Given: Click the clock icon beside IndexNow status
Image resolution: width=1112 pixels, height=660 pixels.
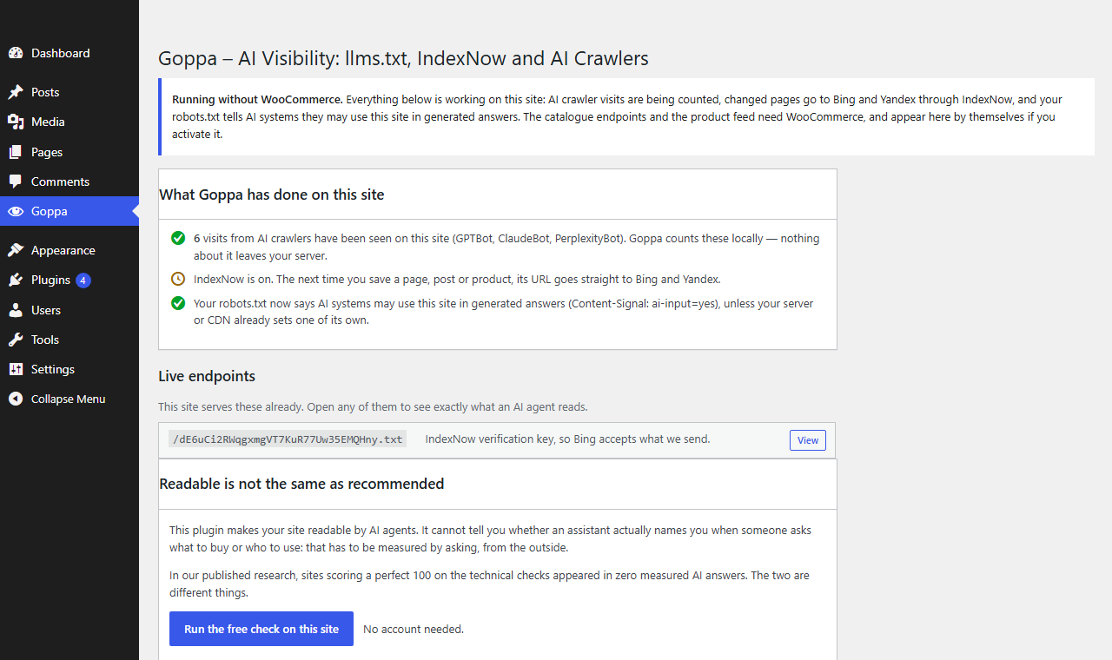Looking at the screenshot, I should [178, 279].
